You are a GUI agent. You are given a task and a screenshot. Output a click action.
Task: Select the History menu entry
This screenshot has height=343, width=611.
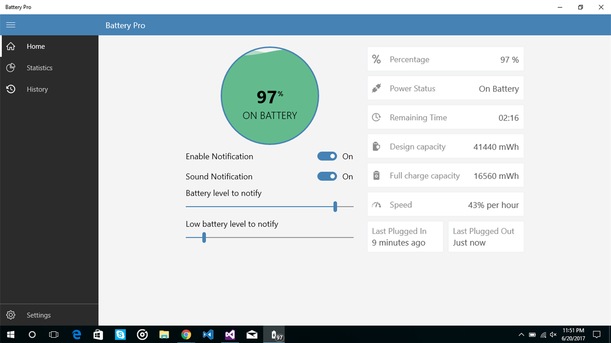37,89
